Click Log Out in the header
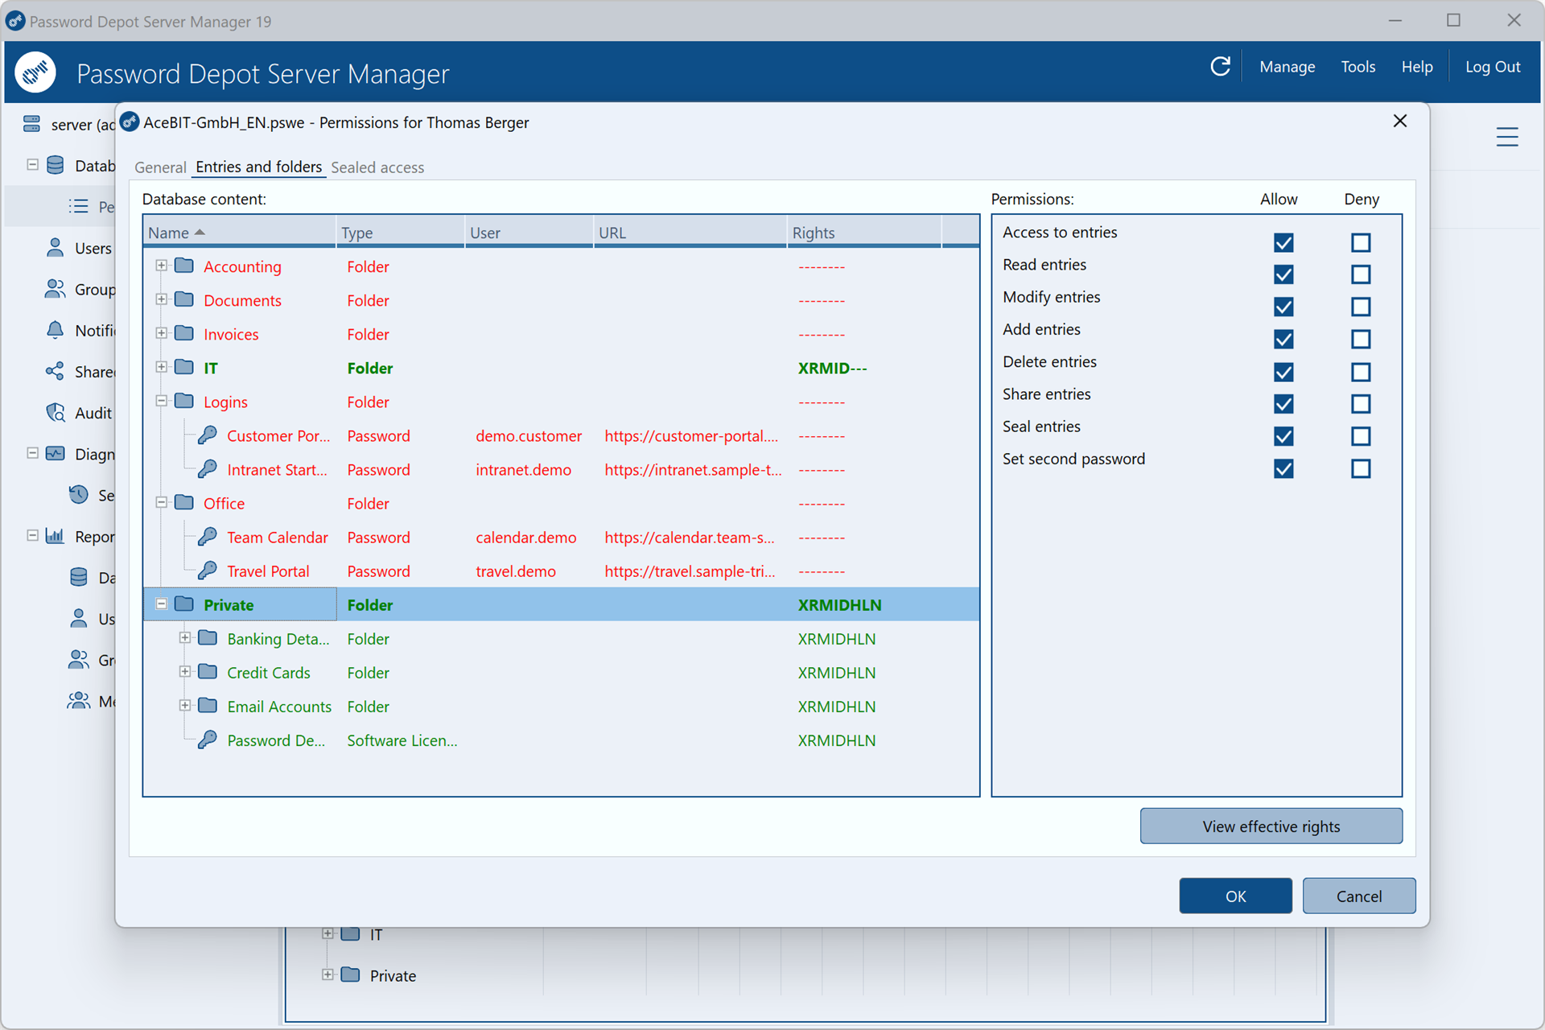Viewport: 1545px width, 1030px height. 1492,67
